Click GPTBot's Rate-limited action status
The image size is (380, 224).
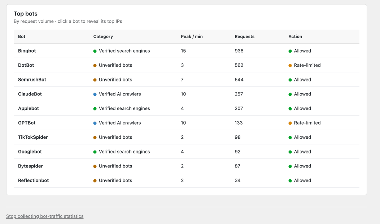click(x=304, y=123)
